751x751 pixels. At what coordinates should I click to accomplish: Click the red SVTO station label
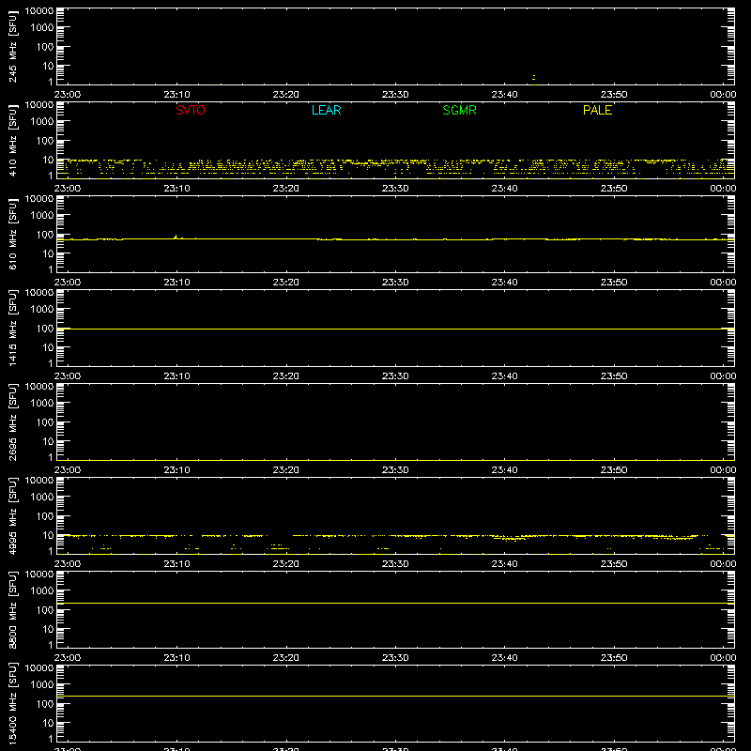coord(191,110)
